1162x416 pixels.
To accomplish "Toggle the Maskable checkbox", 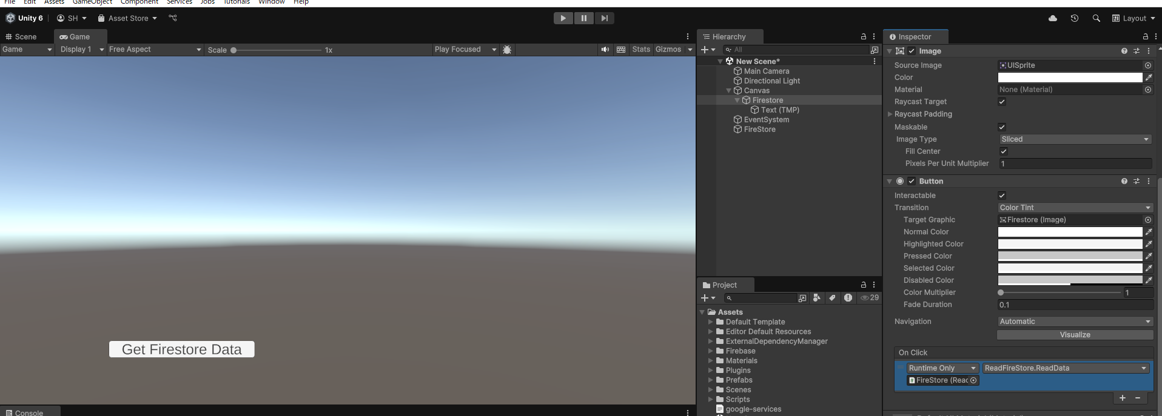I will click(1002, 127).
